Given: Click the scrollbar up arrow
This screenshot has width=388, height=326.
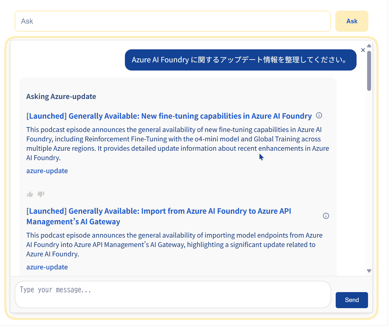Looking at the screenshot, I should click(x=369, y=46).
